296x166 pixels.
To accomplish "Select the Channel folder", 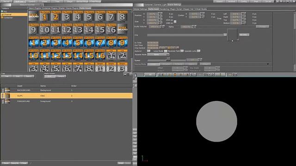I will point(14,14).
